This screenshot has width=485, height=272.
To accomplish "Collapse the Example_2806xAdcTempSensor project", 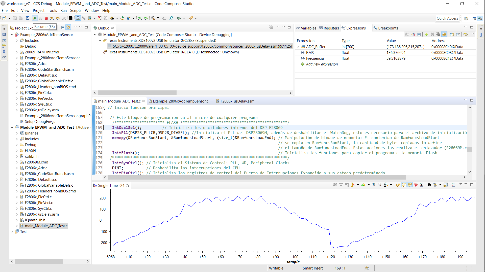I will pyautogui.click(x=12, y=35).
